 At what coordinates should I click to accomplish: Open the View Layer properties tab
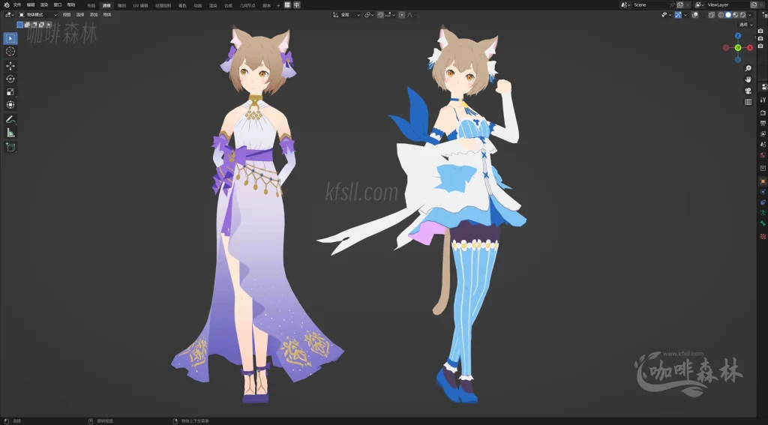tap(763, 133)
